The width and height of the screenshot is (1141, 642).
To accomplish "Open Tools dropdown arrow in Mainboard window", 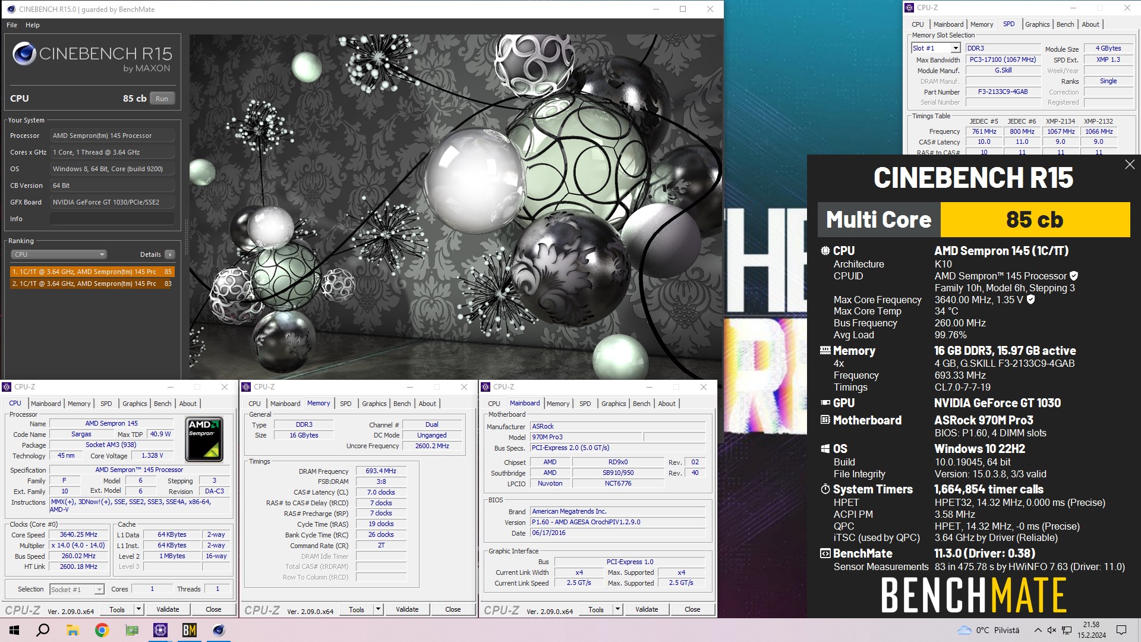I will (x=617, y=609).
